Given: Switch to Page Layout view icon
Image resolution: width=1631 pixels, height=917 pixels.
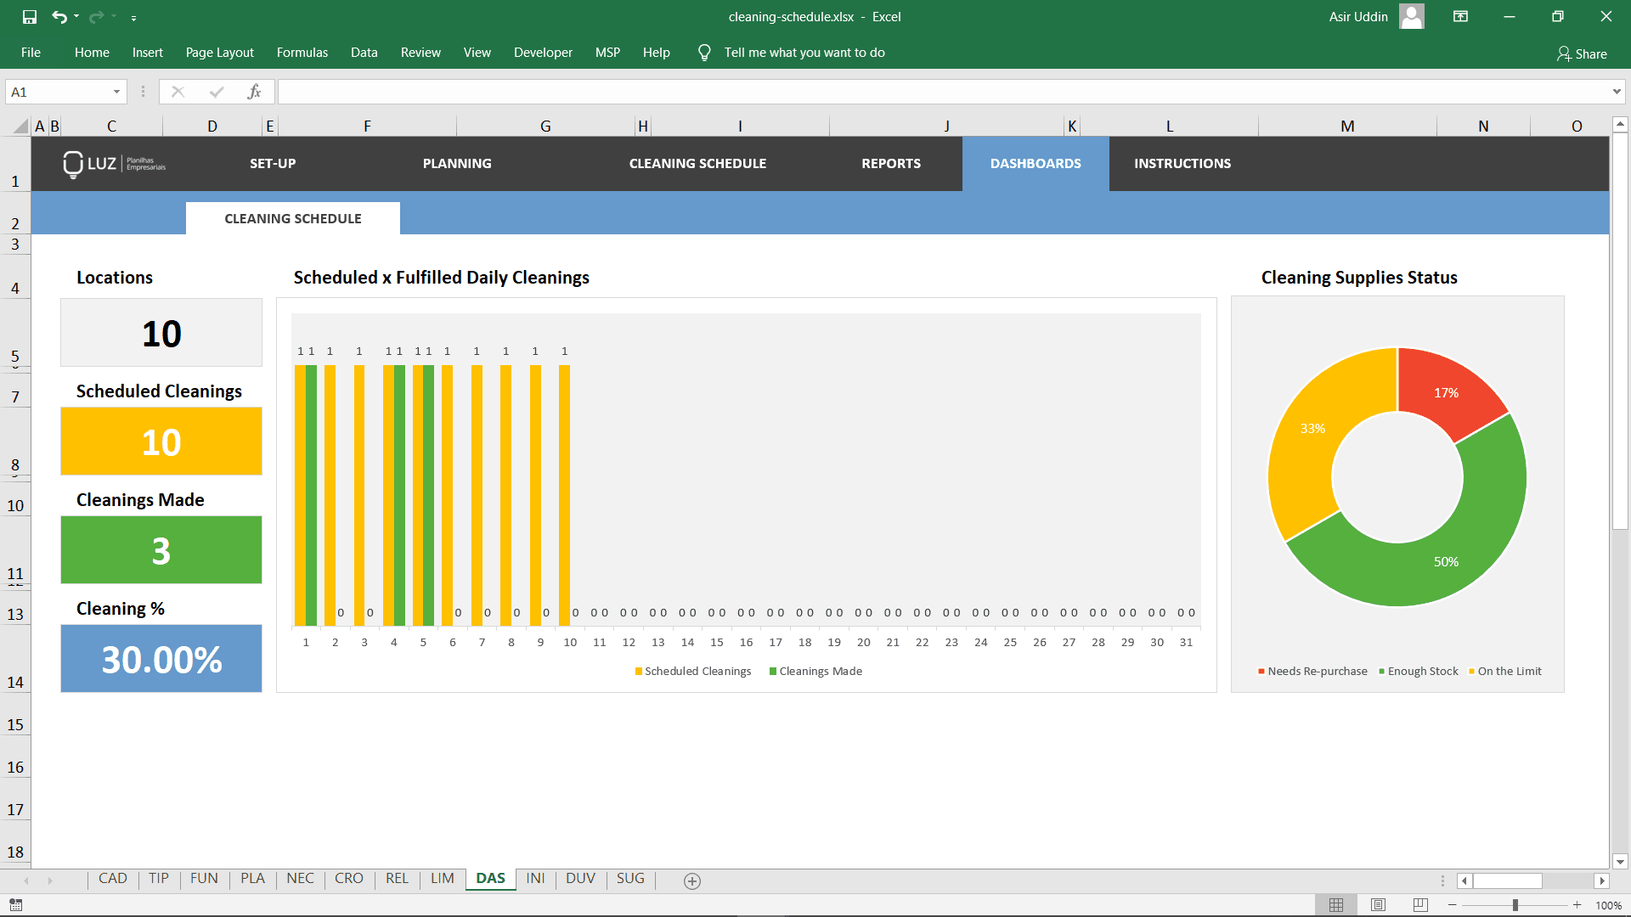Looking at the screenshot, I should pos(1378,905).
